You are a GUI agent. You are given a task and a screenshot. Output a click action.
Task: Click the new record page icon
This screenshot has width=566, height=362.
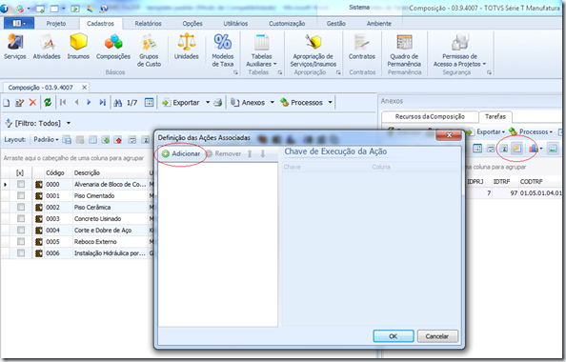(7, 103)
